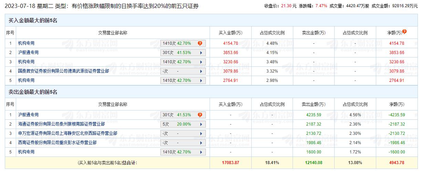
Task: Expand arrow for 国泰君安证券 德清武源街 row
Action: pos(200,71)
